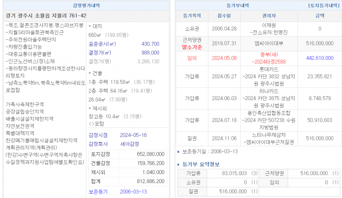Select 토지감정 amount 652,080,000

pos(150,154)
